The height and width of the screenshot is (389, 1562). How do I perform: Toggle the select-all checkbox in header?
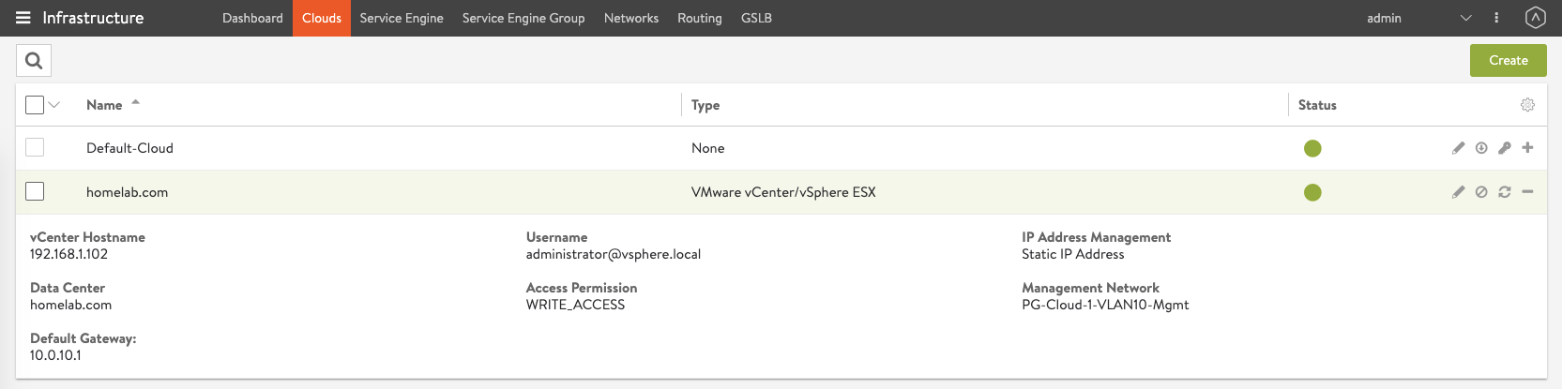35,105
